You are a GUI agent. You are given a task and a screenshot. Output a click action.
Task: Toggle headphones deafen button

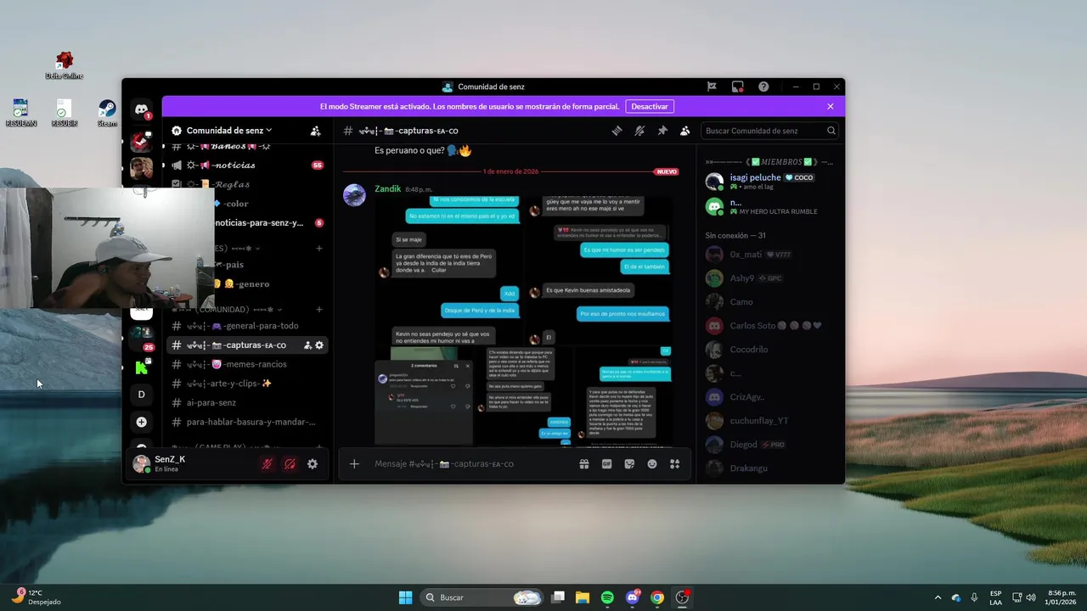[x=290, y=464]
